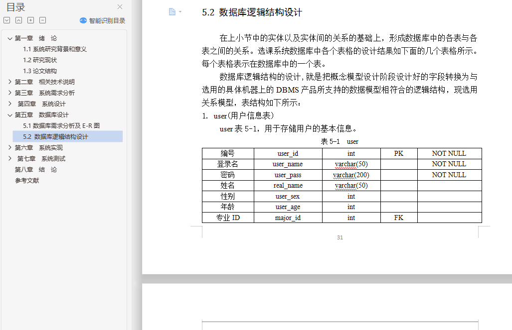
Task: Click page number 31 in footer
Action: click(x=340, y=237)
